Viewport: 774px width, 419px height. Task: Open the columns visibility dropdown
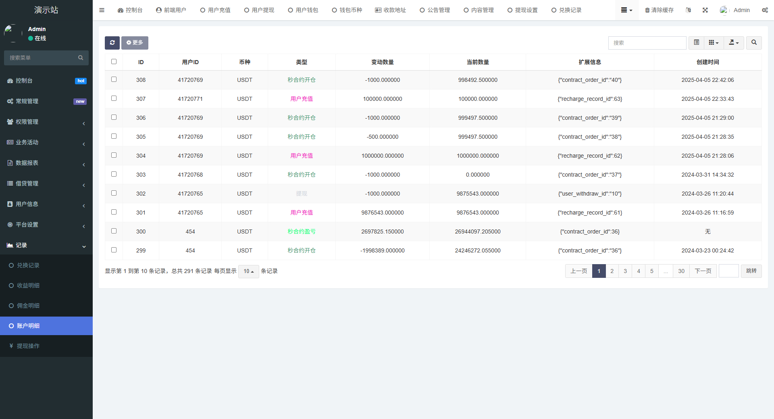coord(714,43)
